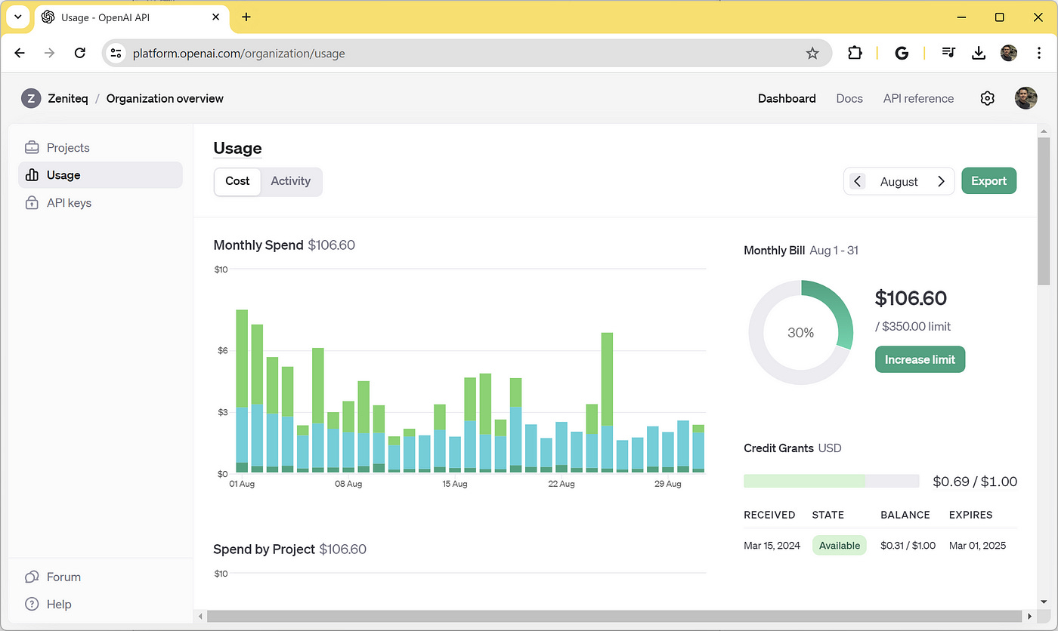Click the / $350.00 limit text
The height and width of the screenshot is (631, 1058).
(913, 326)
